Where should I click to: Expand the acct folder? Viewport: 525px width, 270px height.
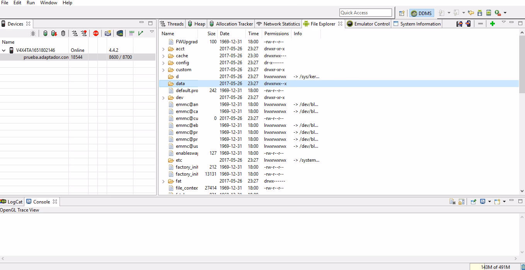click(x=164, y=49)
